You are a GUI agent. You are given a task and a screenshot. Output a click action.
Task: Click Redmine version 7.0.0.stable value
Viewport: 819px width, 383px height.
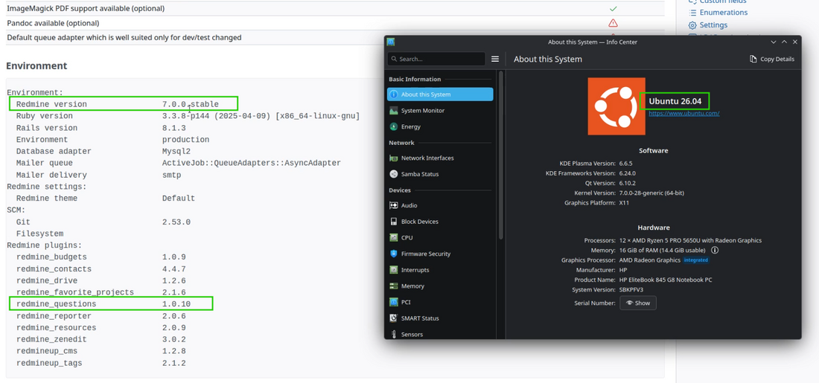tap(190, 104)
